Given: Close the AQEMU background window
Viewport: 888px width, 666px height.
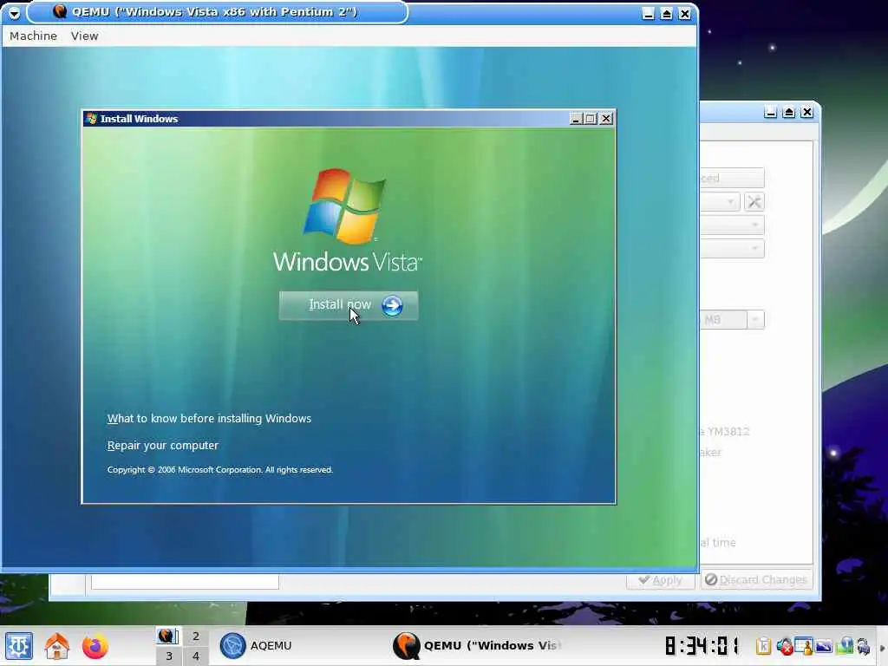Looking at the screenshot, I should 807,112.
